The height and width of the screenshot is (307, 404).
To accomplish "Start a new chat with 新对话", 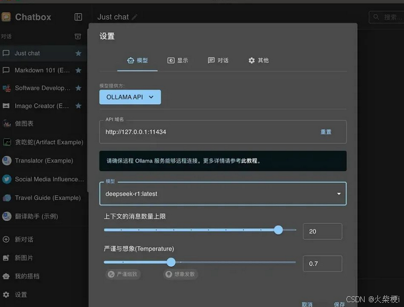I will 43,239.
